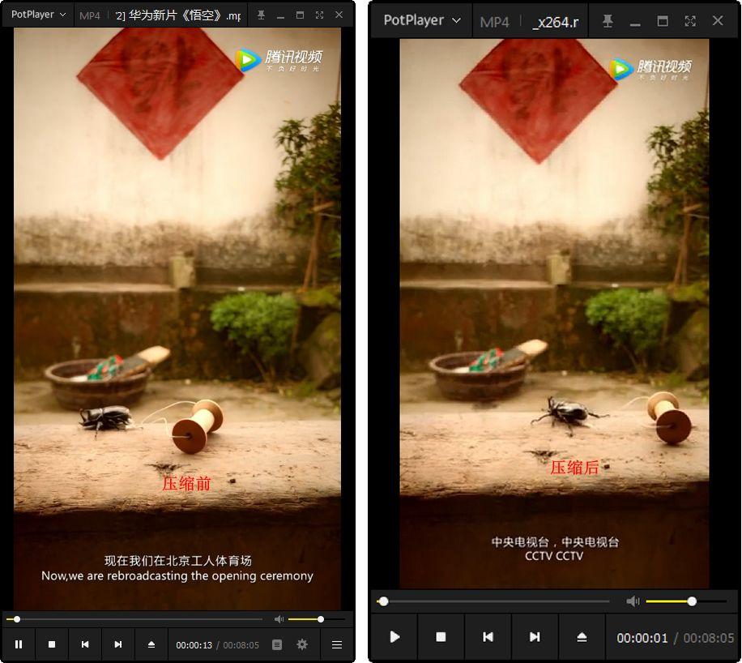Stop the video in right player
The height and width of the screenshot is (663, 742).
(441, 637)
